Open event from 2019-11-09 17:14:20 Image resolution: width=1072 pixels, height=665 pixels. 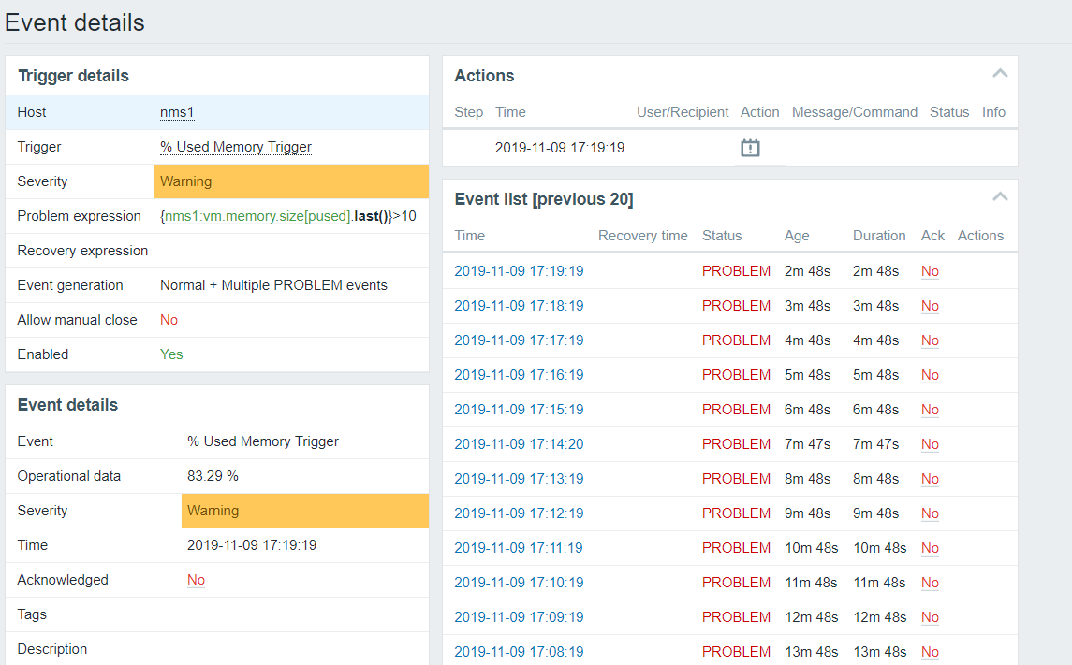pyautogui.click(x=519, y=444)
